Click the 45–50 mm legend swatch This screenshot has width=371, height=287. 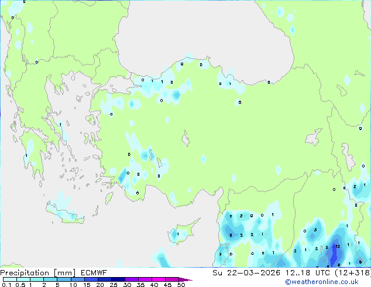click(x=172, y=279)
